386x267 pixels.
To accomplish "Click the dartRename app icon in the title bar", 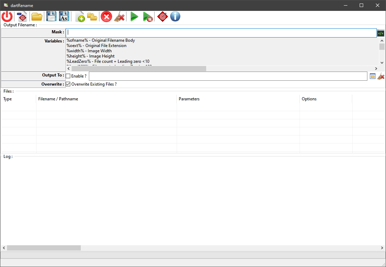I will [6, 5].
